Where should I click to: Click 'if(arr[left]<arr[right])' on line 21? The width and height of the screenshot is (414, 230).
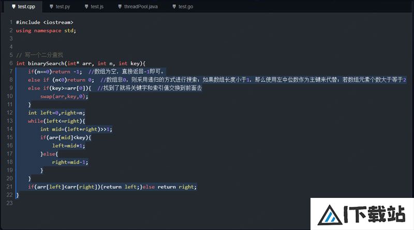tap(64, 187)
